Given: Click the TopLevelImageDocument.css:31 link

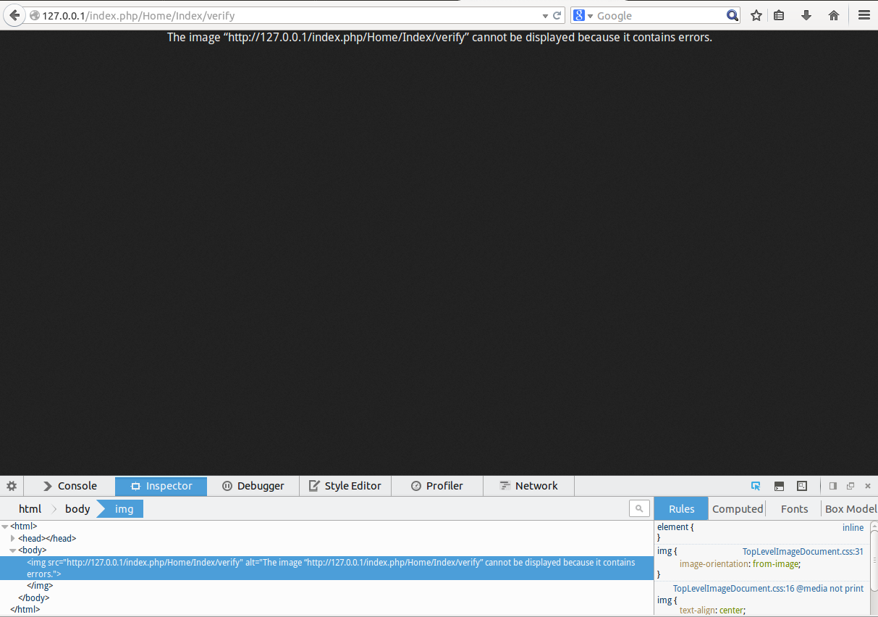Looking at the screenshot, I should coord(803,552).
